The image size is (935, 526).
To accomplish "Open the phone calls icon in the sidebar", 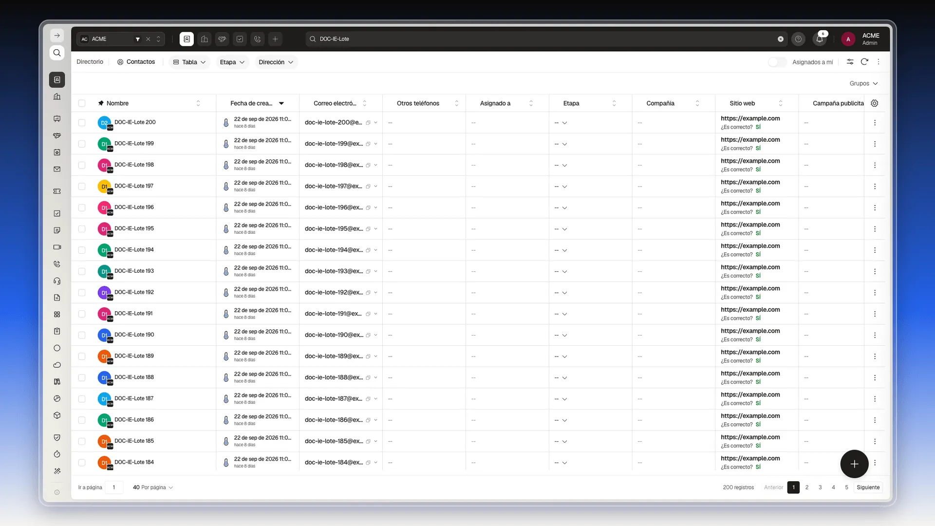I will (x=57, y=264).
